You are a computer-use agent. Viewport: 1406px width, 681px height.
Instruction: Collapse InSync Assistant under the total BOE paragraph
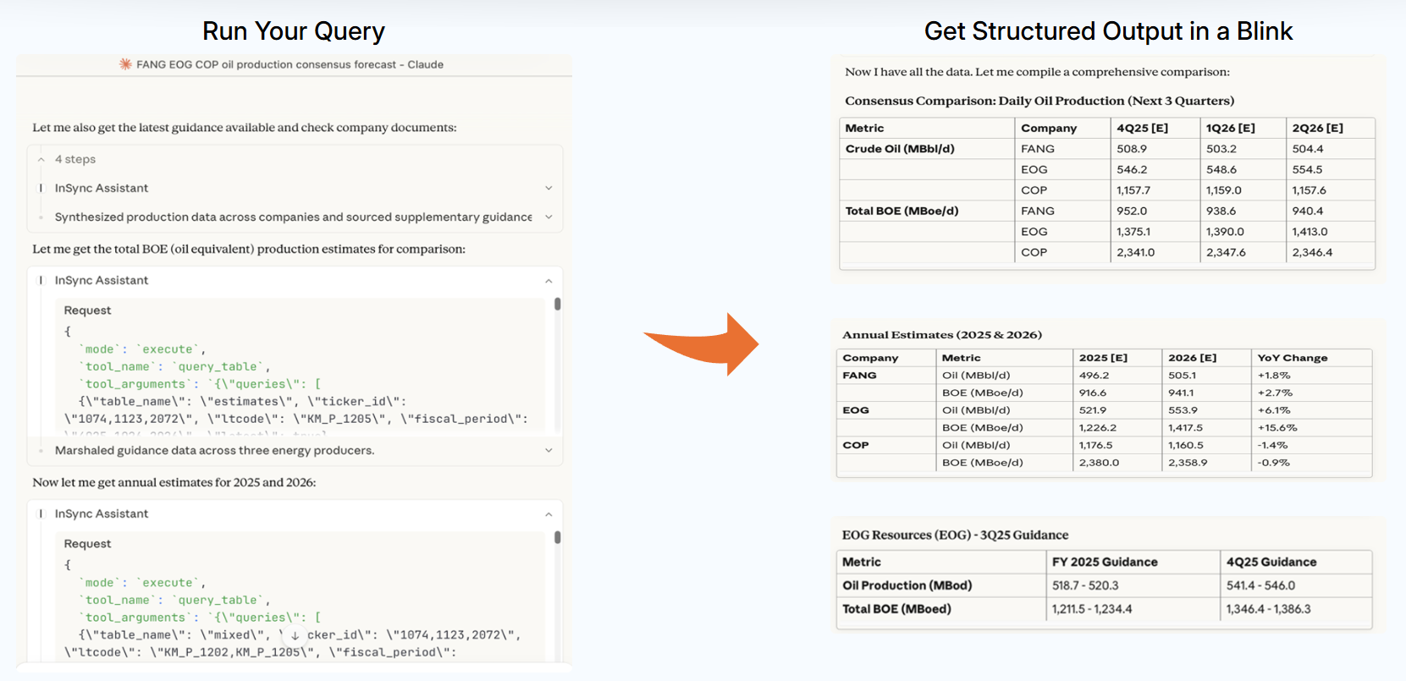point(549,281)
